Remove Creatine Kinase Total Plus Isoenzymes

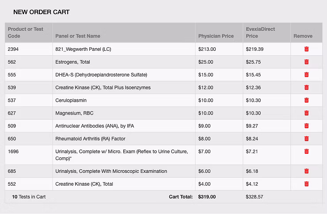pos(306,88)
